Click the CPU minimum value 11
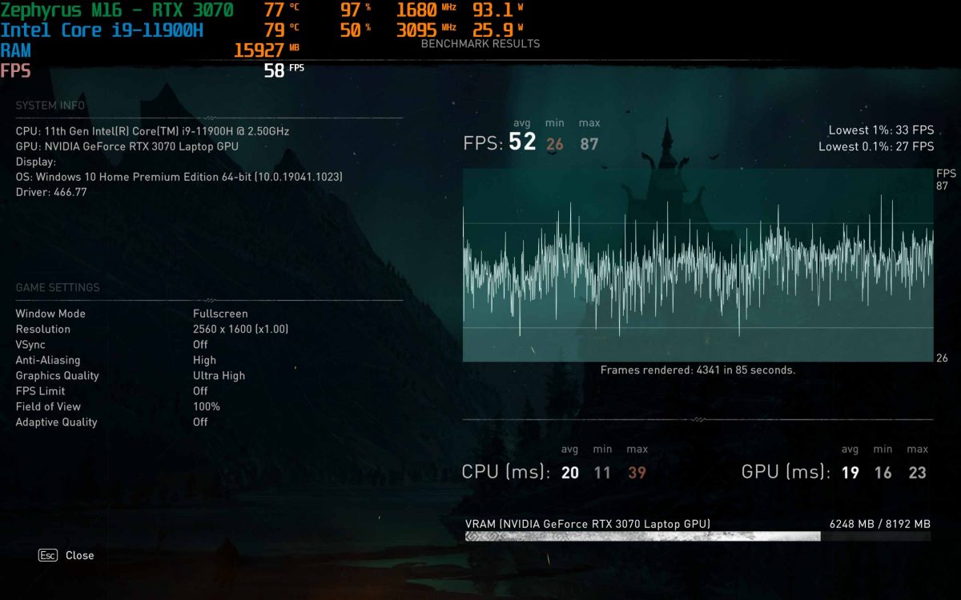 click(602, 473)
